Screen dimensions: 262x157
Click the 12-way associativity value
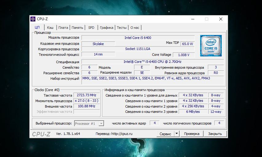(x=216, y=112)
